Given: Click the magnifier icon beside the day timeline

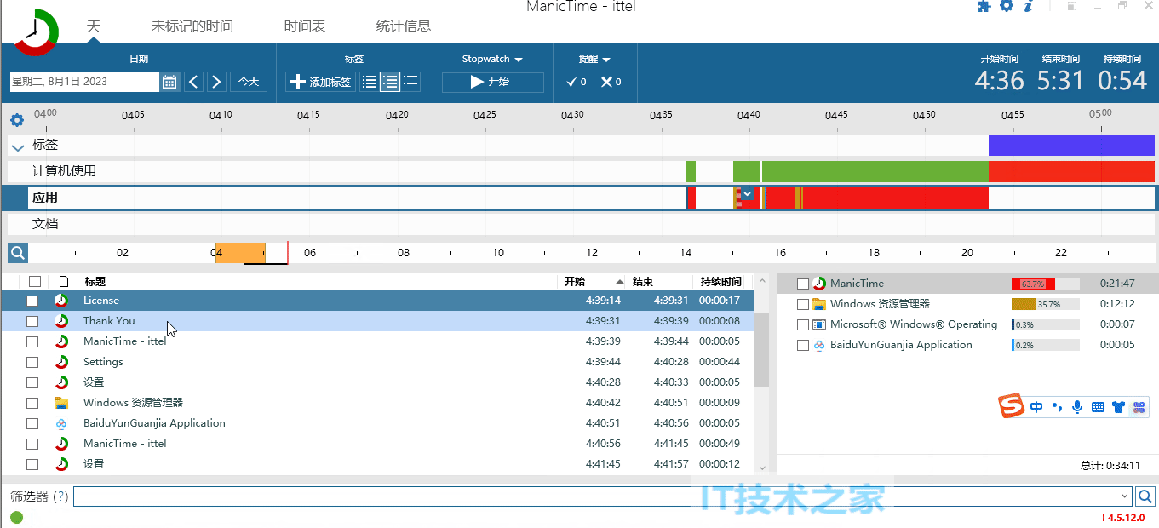Looking at the screenshot, I should (x=18, y=253).
